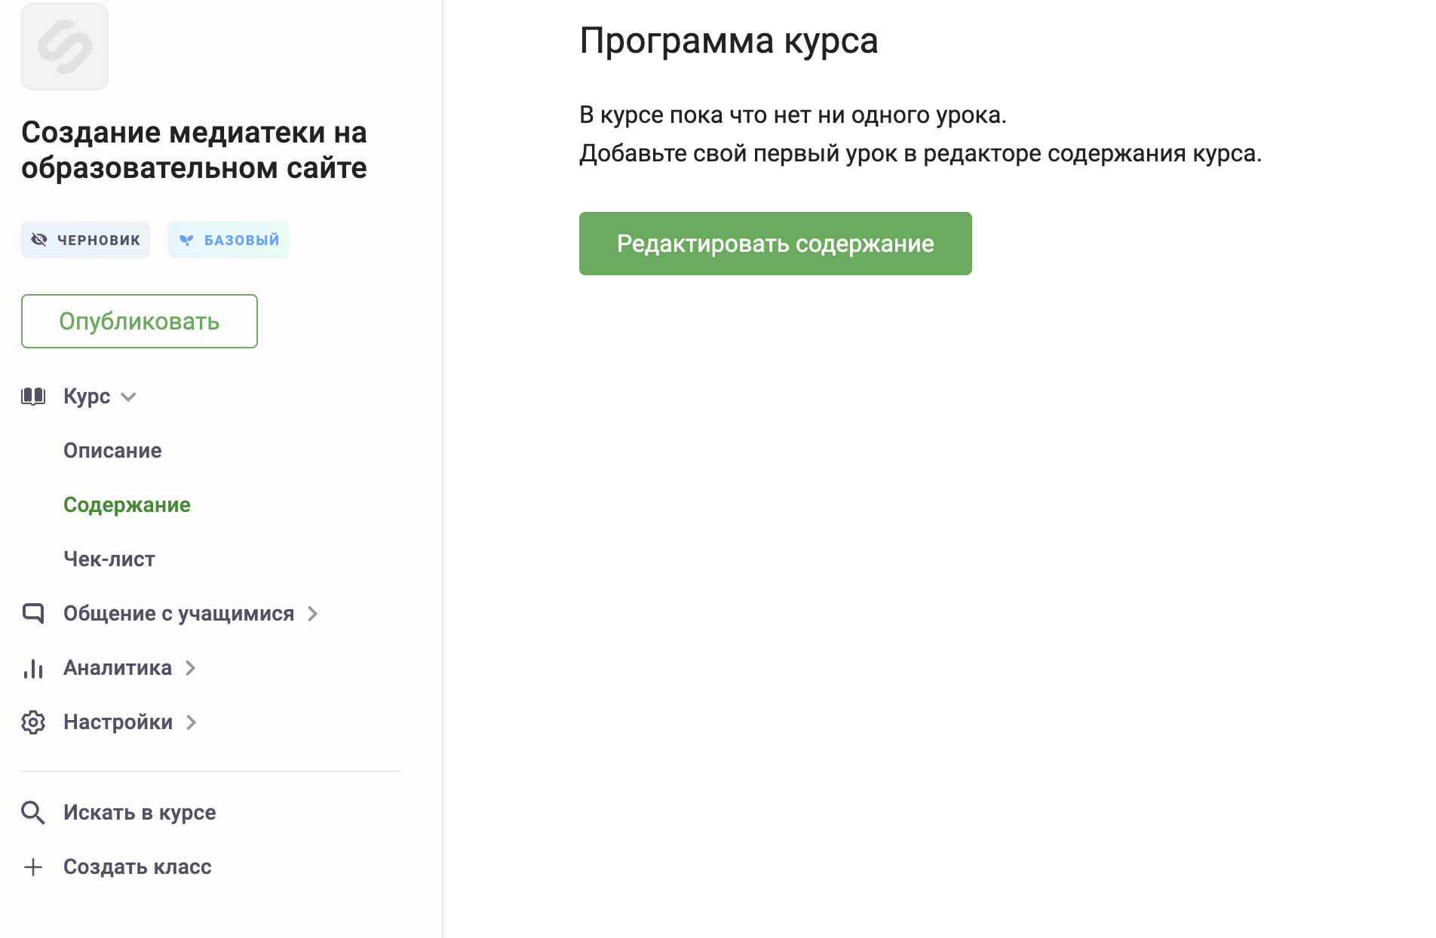Click the speech bubble communication icon

(33, 614)
